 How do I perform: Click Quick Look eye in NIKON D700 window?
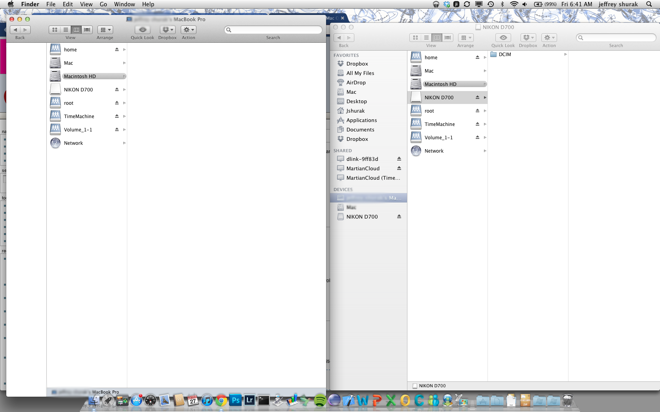click(503, 38)
